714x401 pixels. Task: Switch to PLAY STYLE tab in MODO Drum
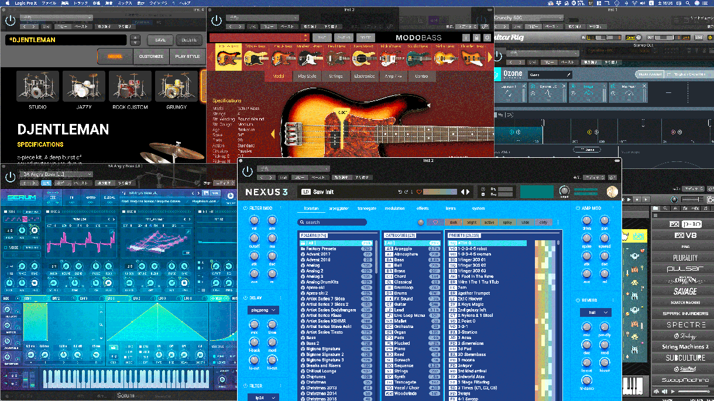pos(187,57)
